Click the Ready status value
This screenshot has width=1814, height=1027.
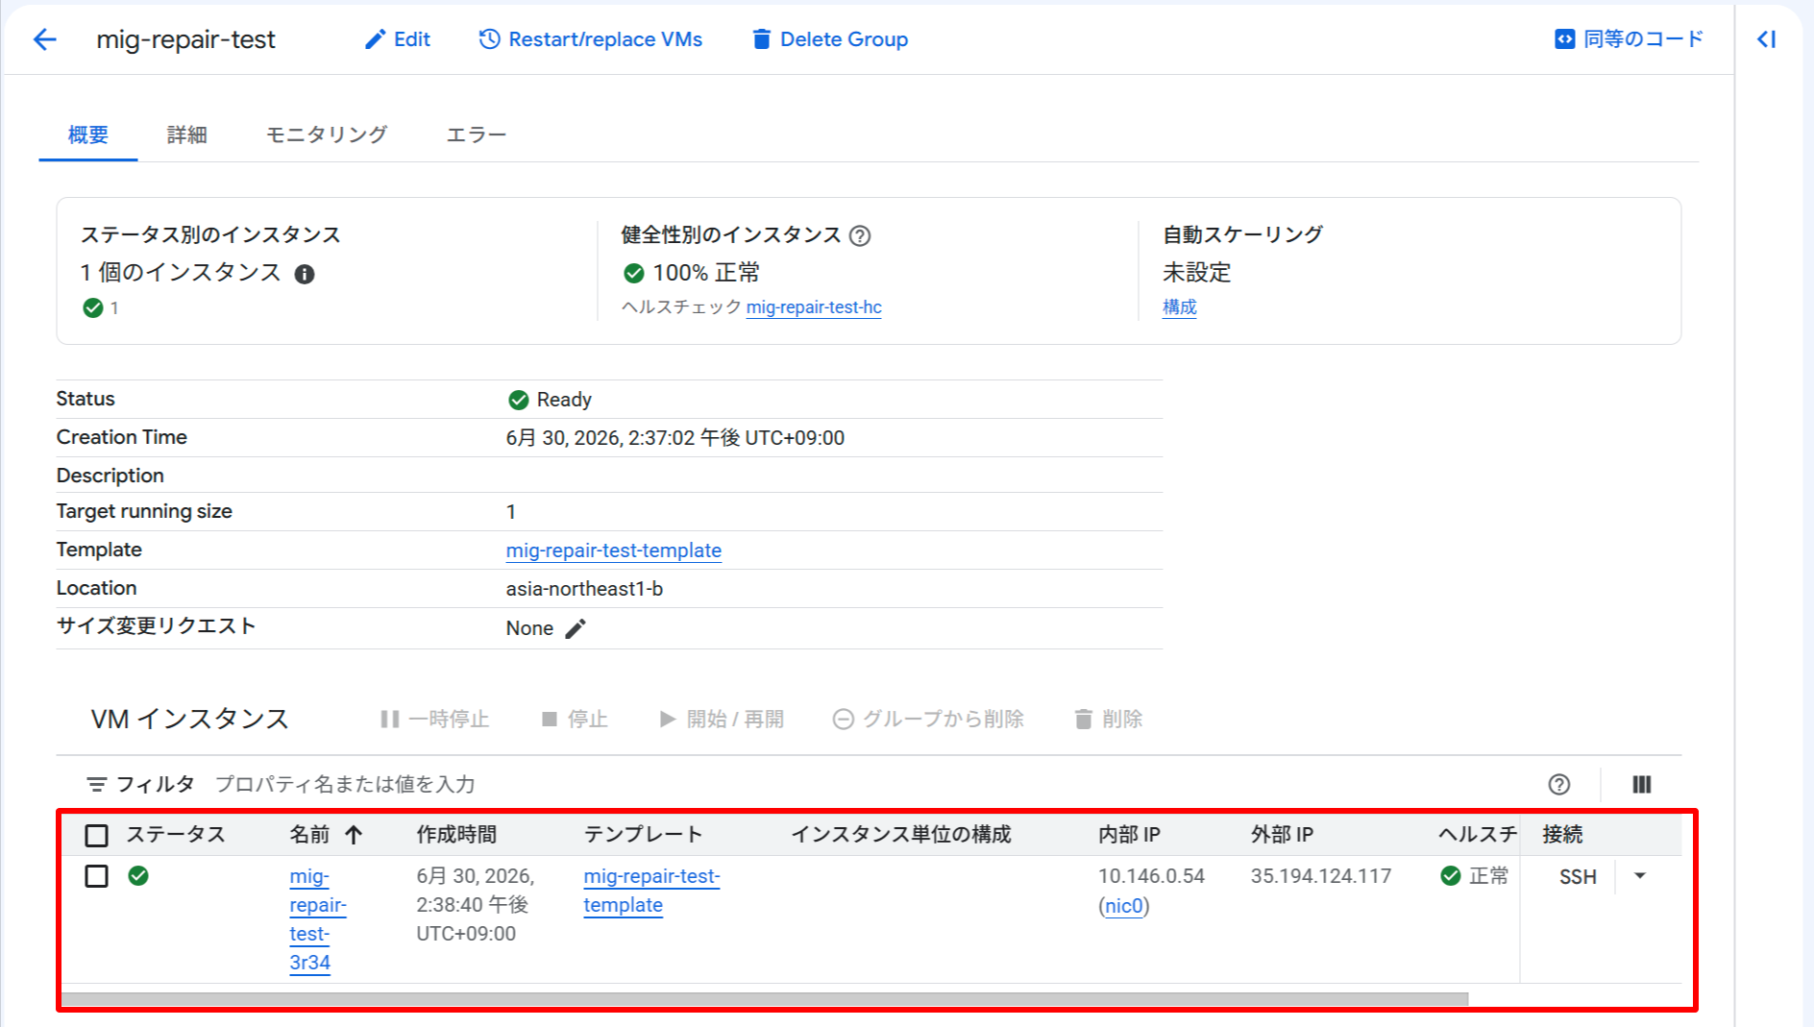pyautogui.click(x=550, y=400)
